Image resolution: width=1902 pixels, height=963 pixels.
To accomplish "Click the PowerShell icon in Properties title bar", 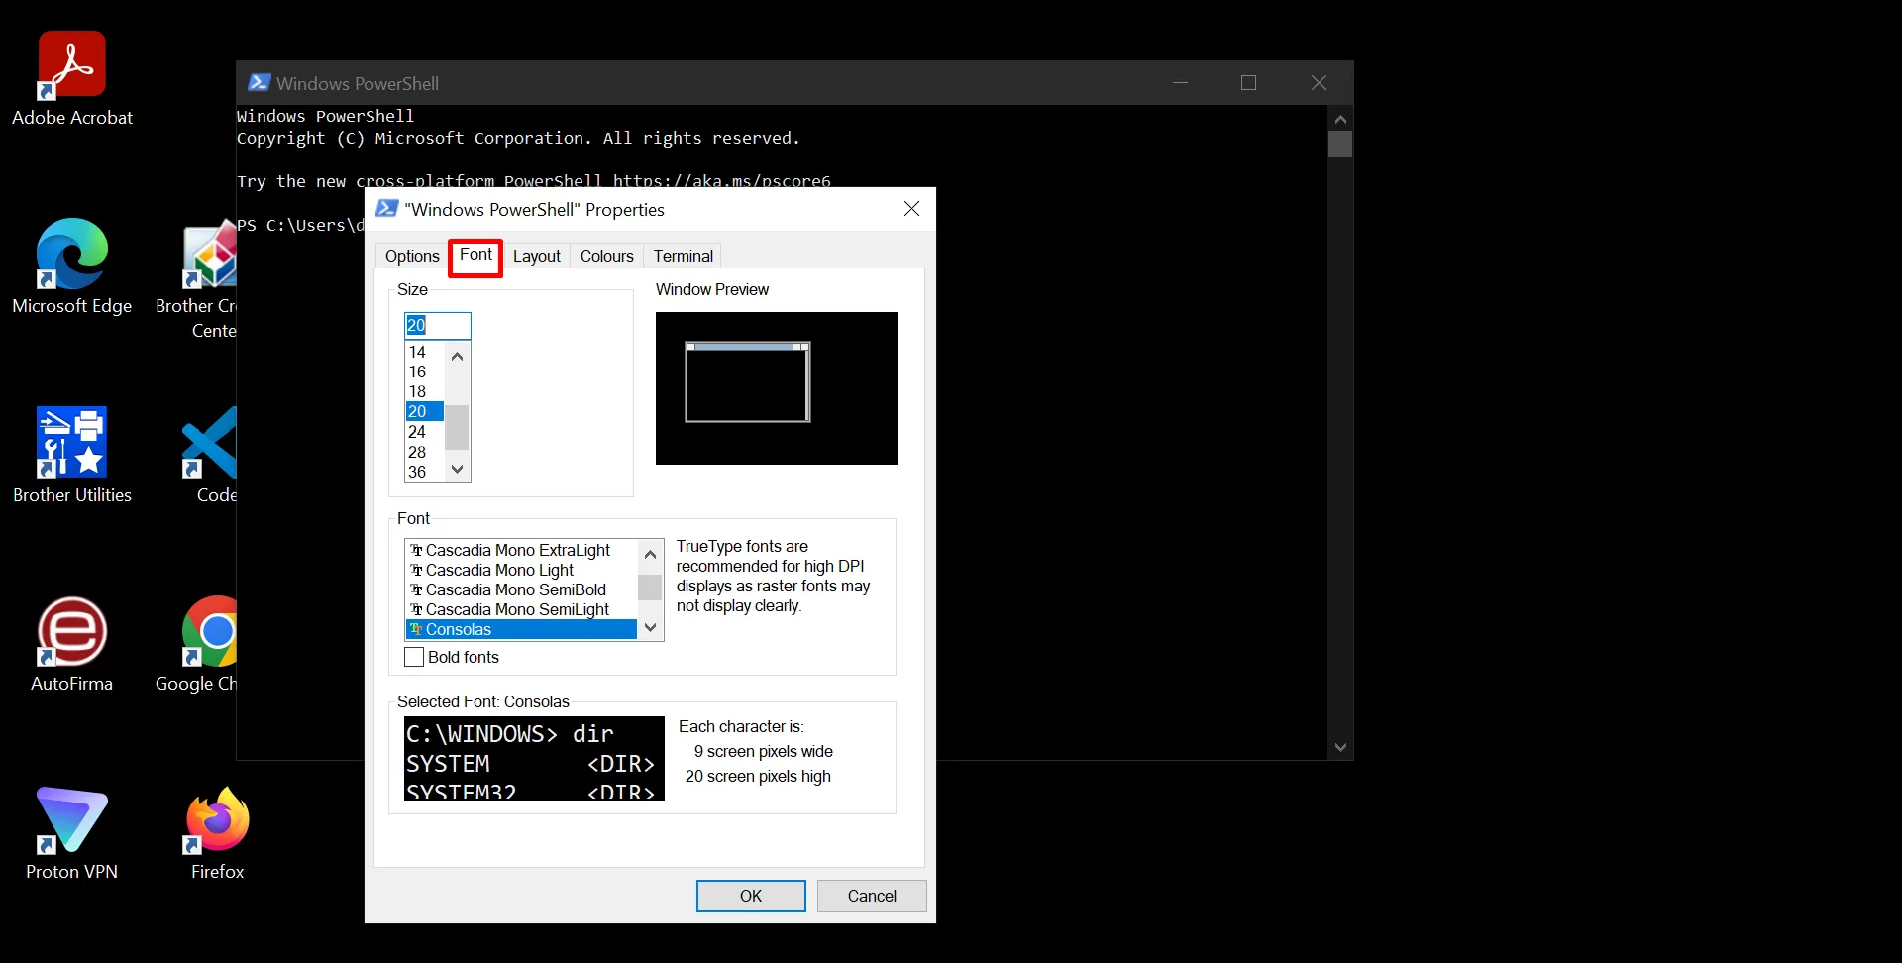I will (387, 209).
